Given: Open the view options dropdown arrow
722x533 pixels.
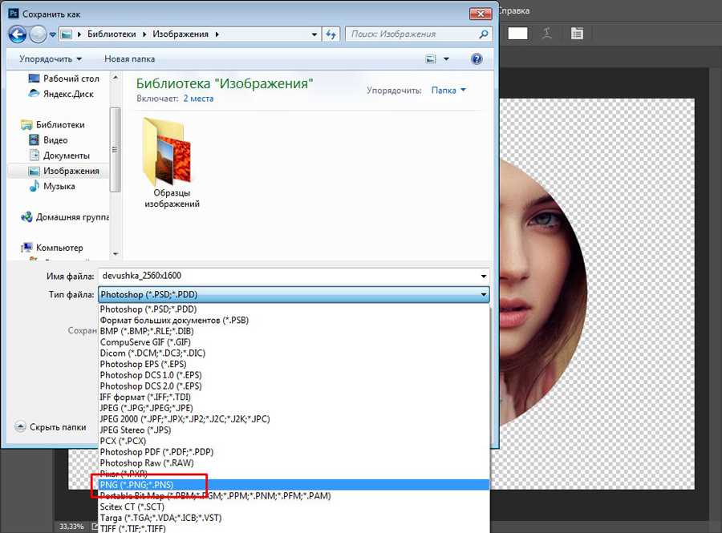Looking at the screenshot, I should 446,59.
